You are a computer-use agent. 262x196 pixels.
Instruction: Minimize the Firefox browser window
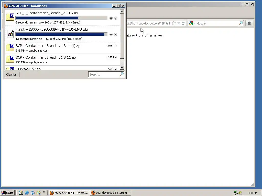(x=243, y=4)
